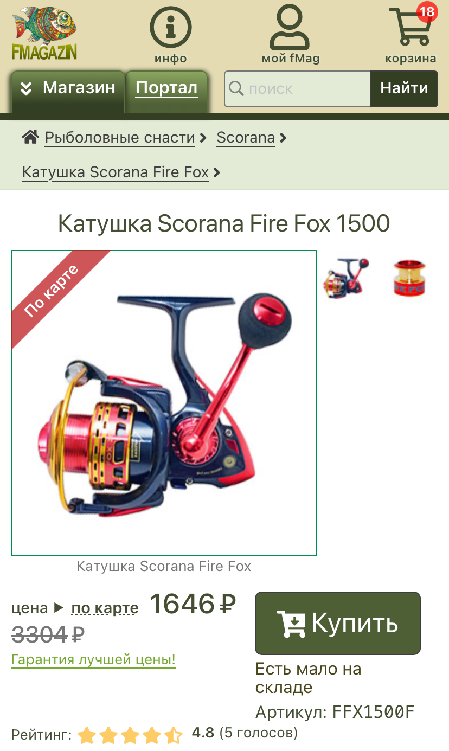Open Рыболовные снасти breadcrumb link
The image size is (449, 751).
pos(120,138)
